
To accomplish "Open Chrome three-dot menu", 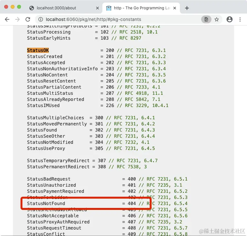I will pos(240,19).
